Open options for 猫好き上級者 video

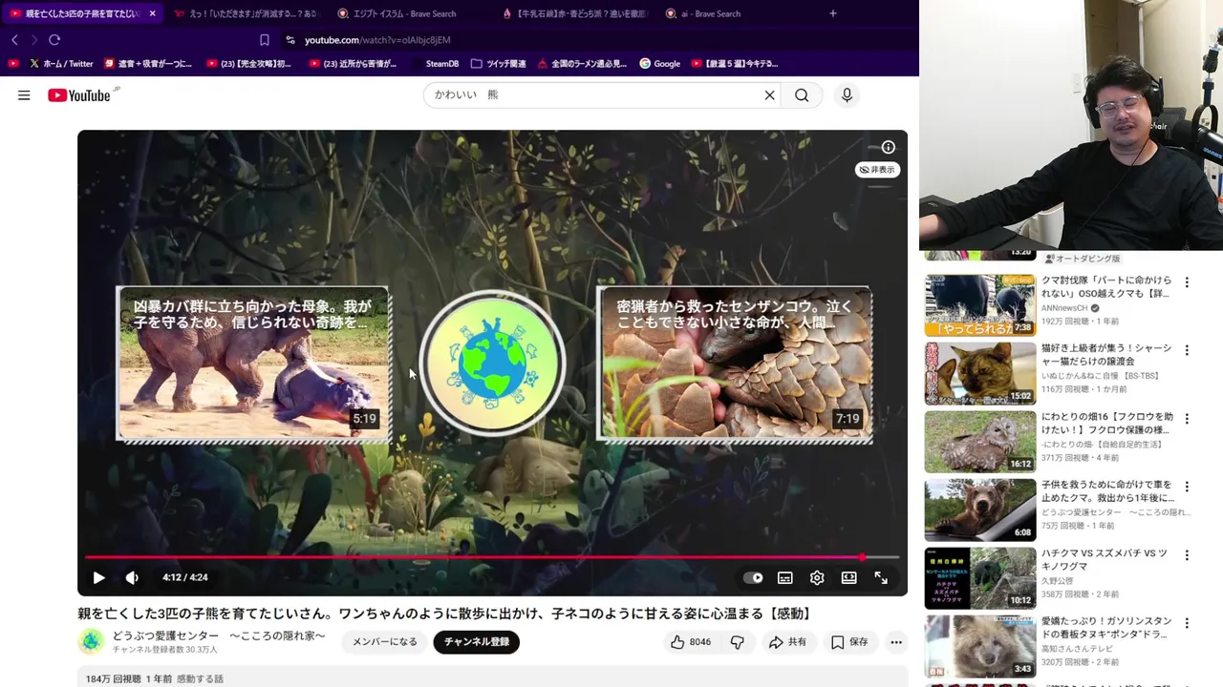[x=1187, y=350]
